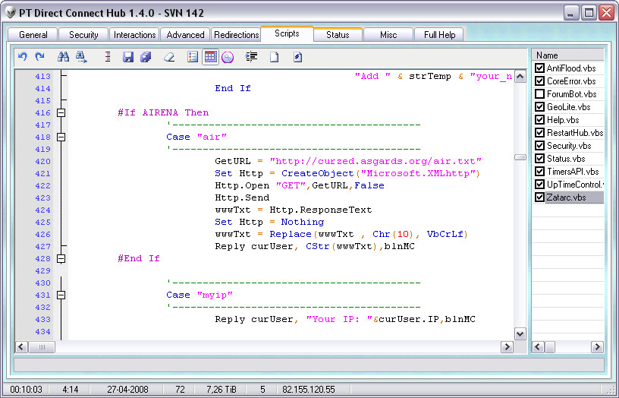Open the Full Help tab

click(439, 35)
